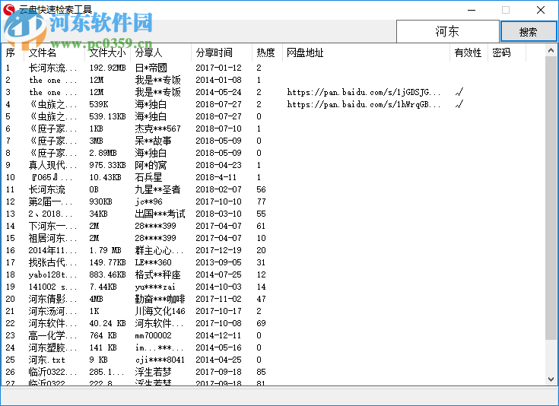Select row 19 141002 s... file name
This screenshot has width=559, height=406.
[x=52, y=287]
